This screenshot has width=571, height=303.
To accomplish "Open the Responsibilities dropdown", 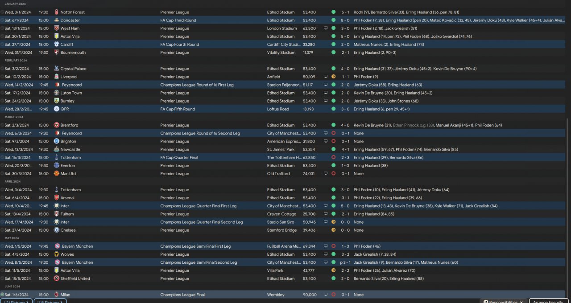I will tap(503, 301).
